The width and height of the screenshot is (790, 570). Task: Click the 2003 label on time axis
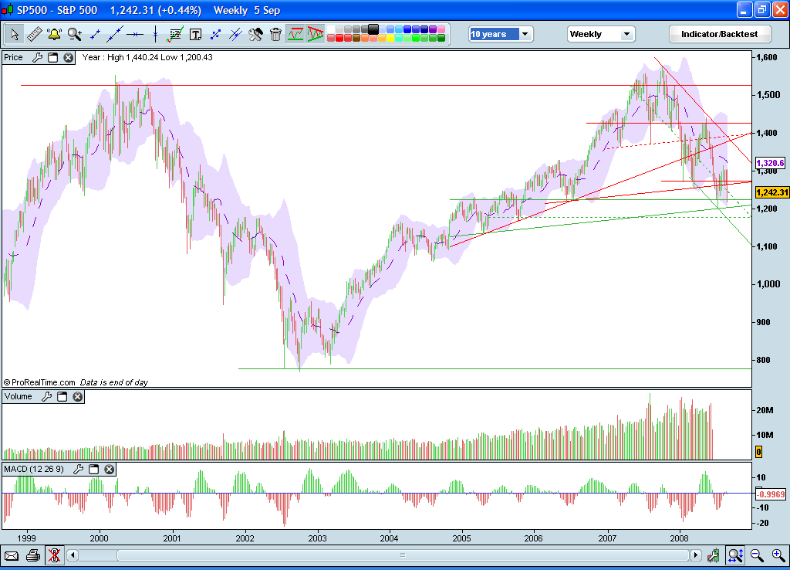(317, 538)
